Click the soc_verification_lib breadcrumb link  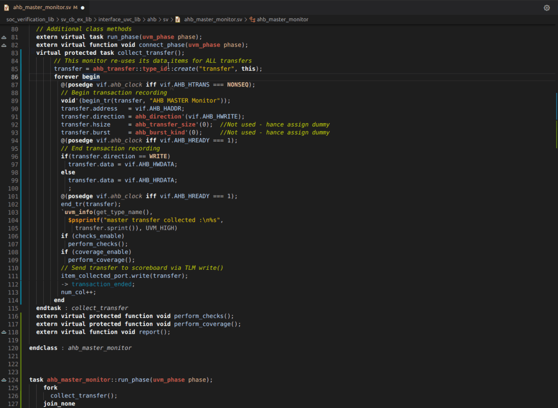[30, 19]
